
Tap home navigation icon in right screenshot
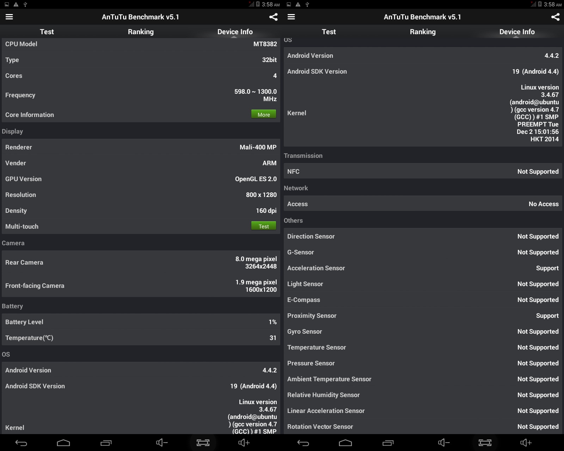[345, 443]
